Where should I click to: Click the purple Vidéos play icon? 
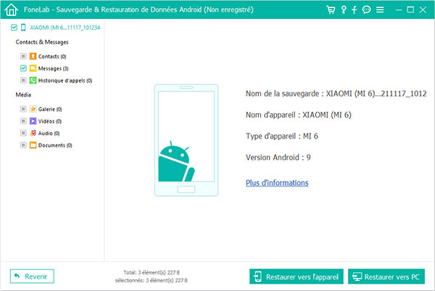(33, 120)
